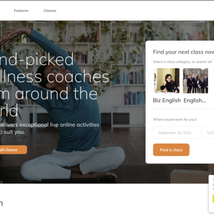The height and width of the screenshot is (214, 214).
Task: Click the orange all classes button
Action: 13,150
